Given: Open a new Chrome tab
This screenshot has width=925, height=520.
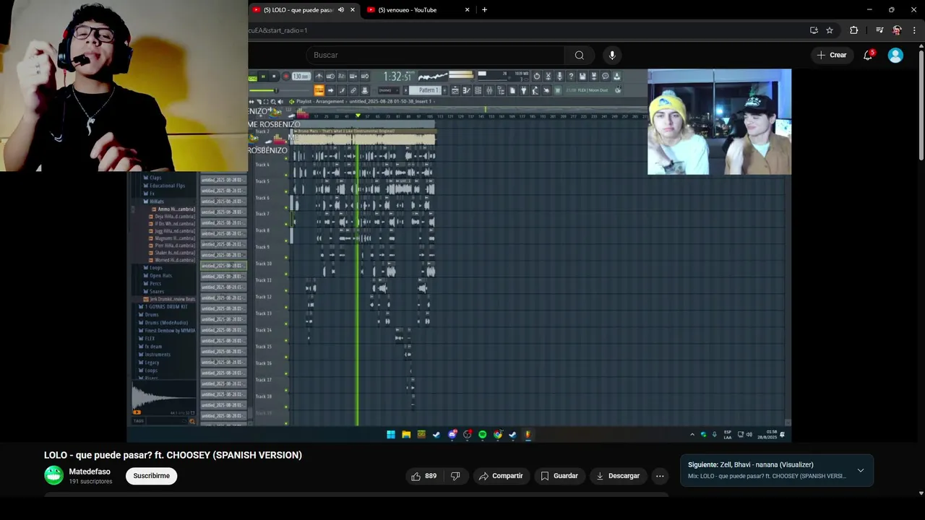Looking at the screenshot, I should click(484, 10).
